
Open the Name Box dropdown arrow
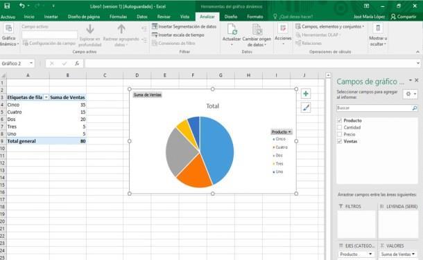[x=31, y=64]
